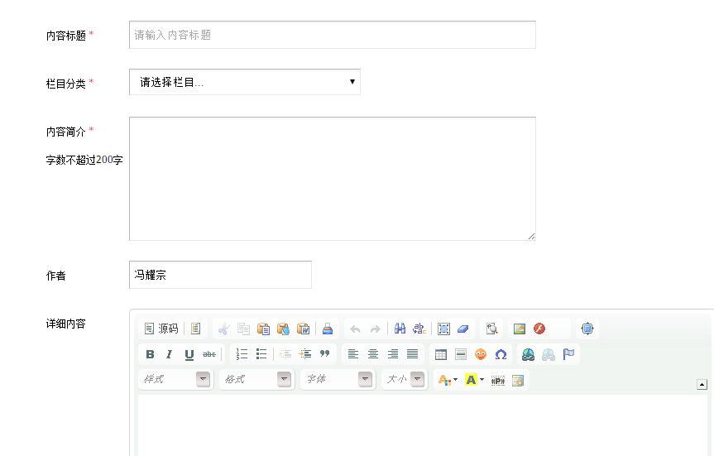The image size is (714, 456).
Task: Align text left
Action: tap(353, 354)
